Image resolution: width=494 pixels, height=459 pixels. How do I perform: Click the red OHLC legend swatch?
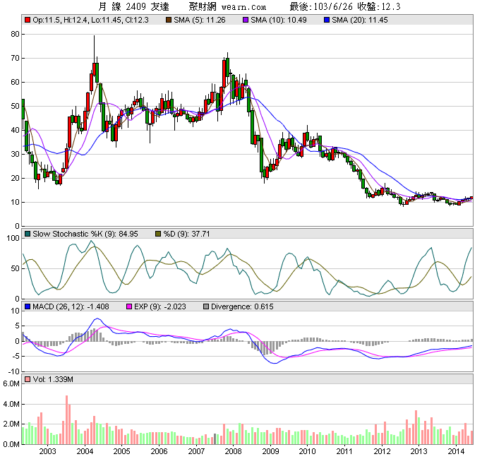[x=28, y=20]
